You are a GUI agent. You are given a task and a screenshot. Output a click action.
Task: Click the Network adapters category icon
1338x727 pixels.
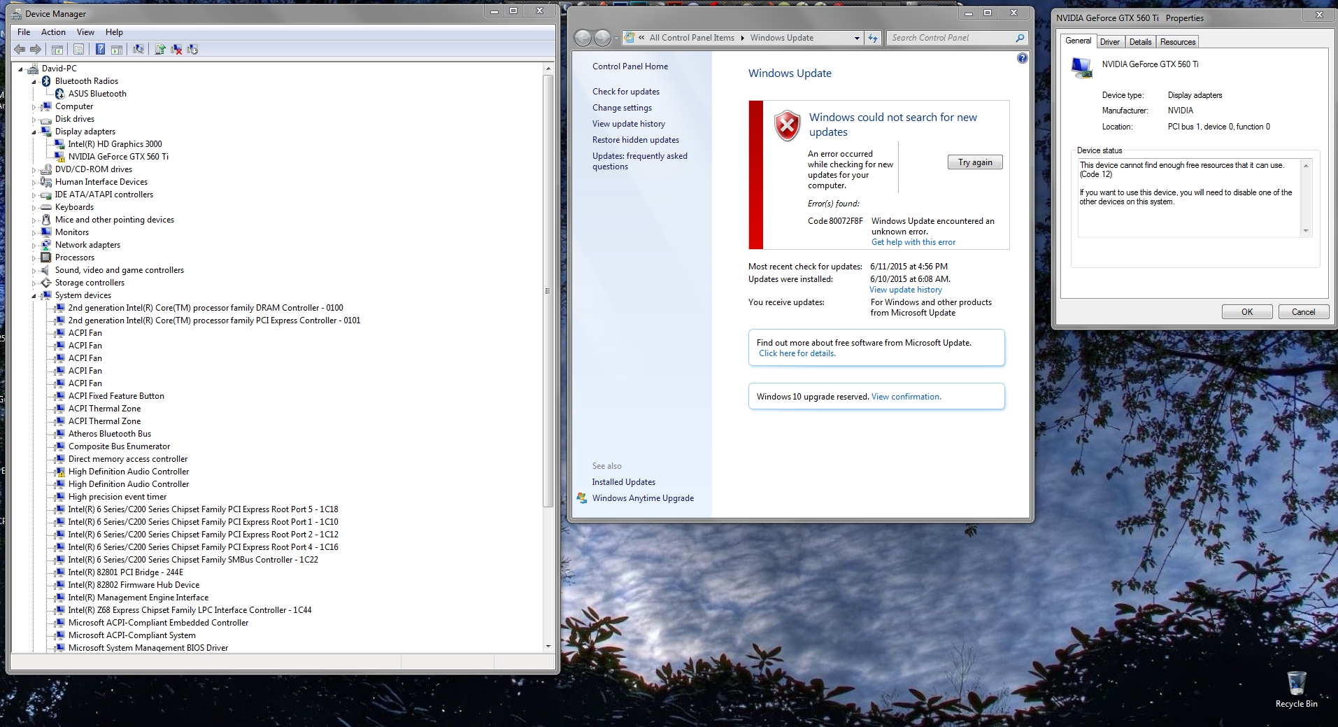[x=46, y=245]
